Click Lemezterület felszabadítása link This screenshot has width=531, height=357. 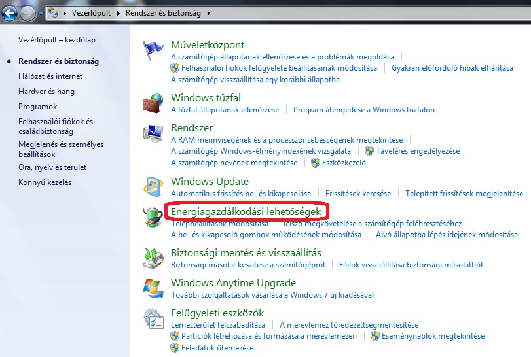(x=218, y=325)
